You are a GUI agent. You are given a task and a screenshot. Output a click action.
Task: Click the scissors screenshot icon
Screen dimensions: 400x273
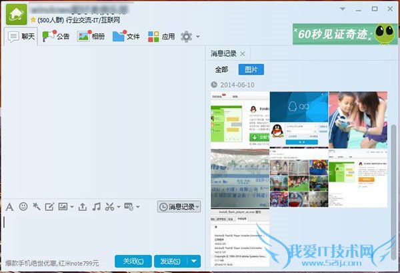[x=110, y=207]
